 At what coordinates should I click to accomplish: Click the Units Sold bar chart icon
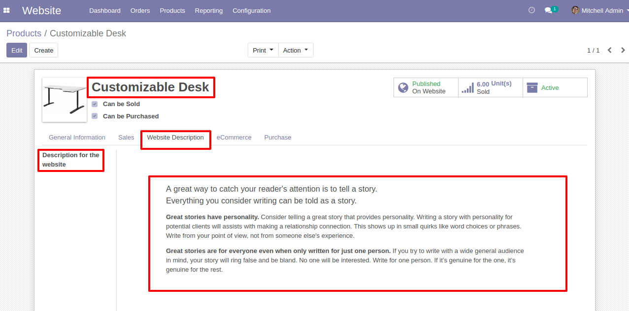coord(467,88)
